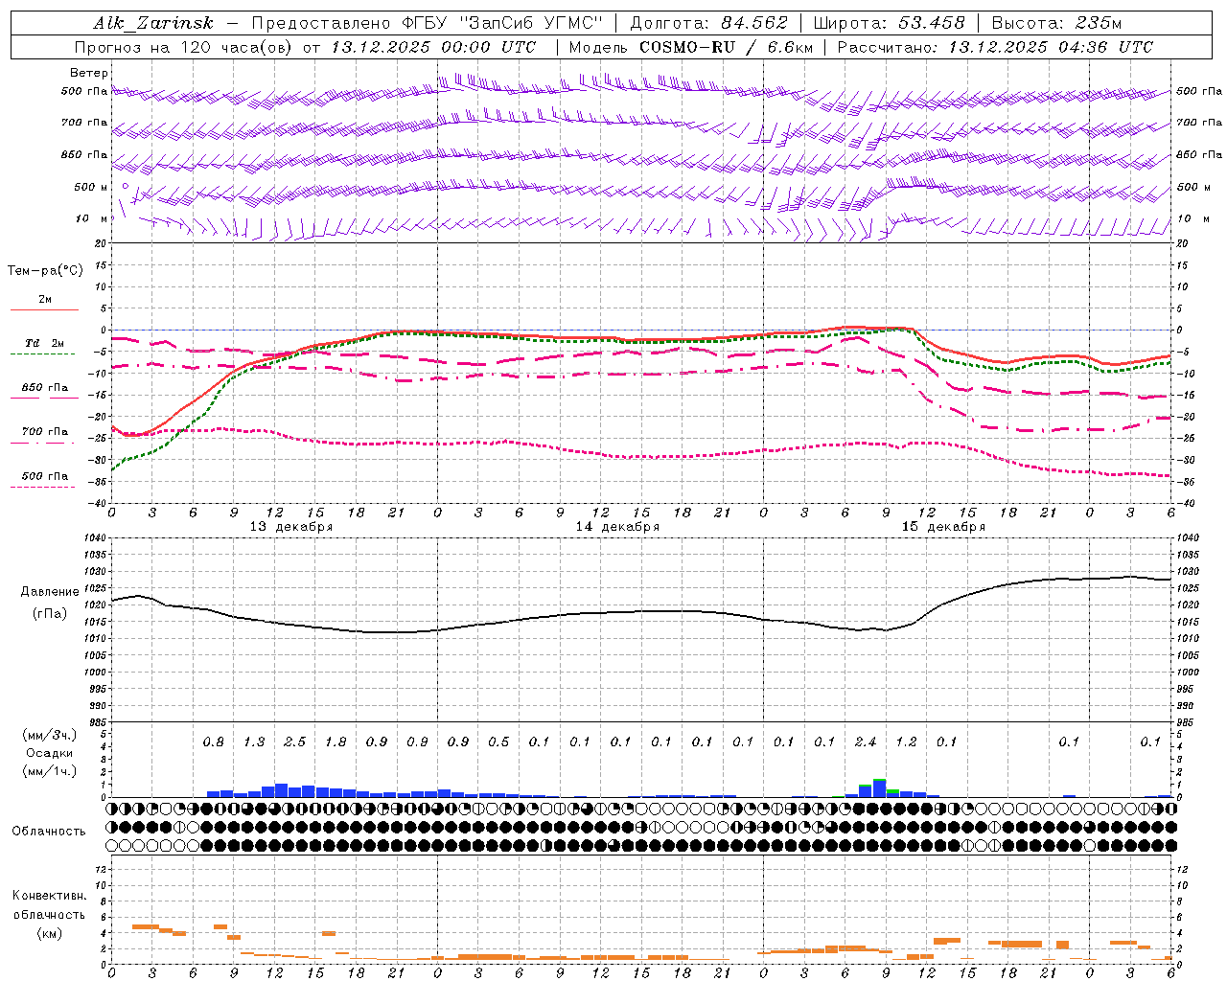Click the 13 декабря date label
1227x981 pixels.
pyautogui.click(x=291, y=527)
